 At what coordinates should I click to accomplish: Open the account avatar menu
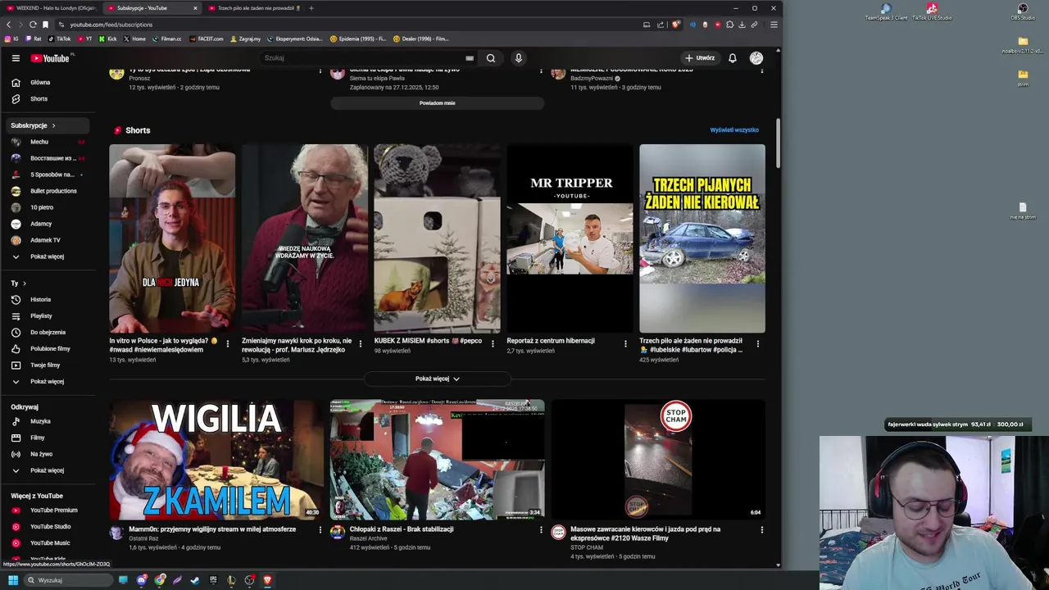point(756,58)
